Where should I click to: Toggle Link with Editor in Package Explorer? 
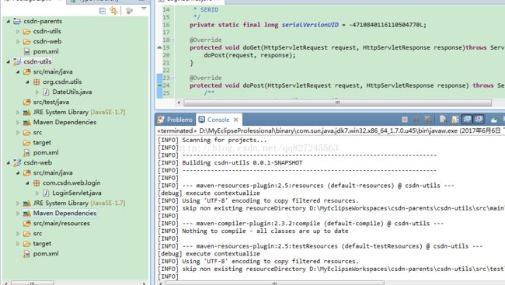pos(113,11)
